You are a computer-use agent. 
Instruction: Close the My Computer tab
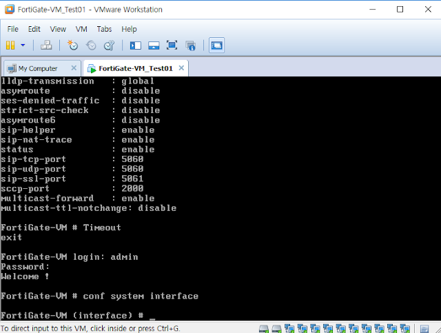74,68
